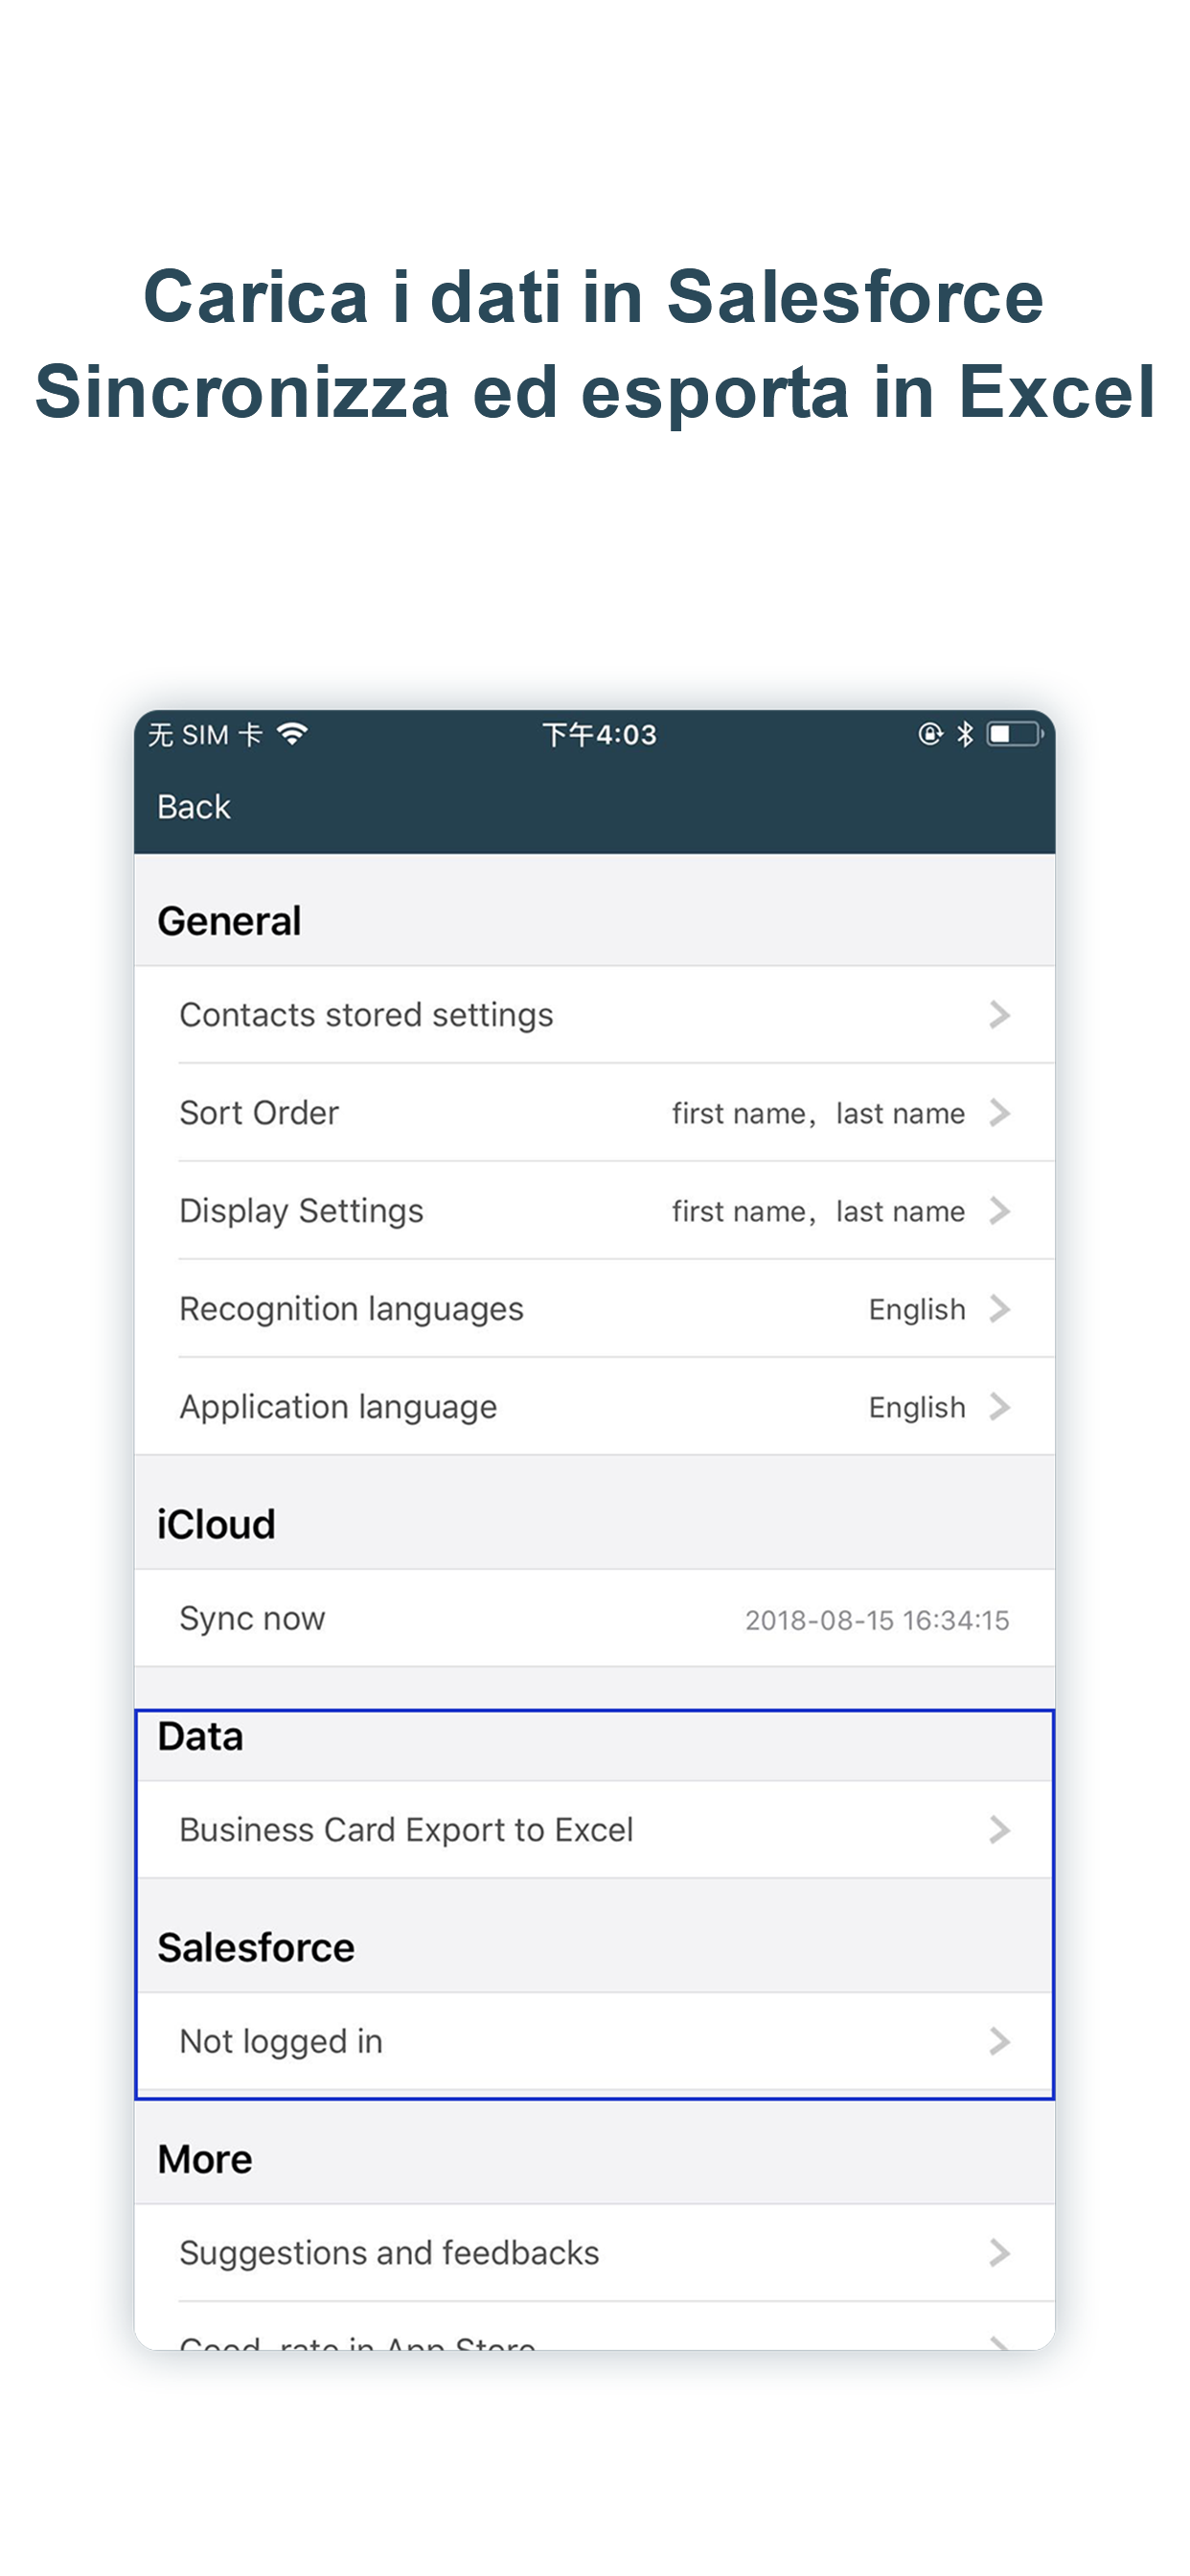The image size is (1190, 2576).
Task: Tap Not logged in under Salesforce
Action: (x=595, y=2041)
